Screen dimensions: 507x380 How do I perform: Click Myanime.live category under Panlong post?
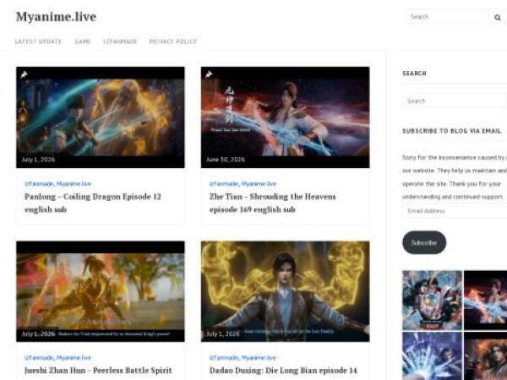74,184
